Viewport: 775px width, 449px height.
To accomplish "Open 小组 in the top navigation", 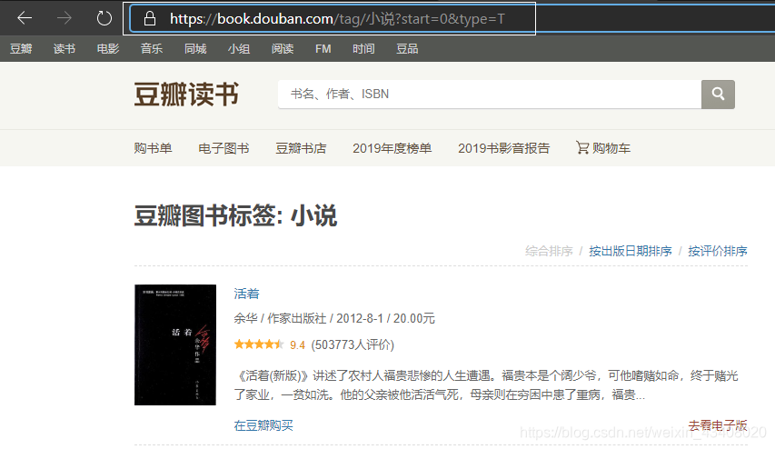I will (x=239, y=48).
